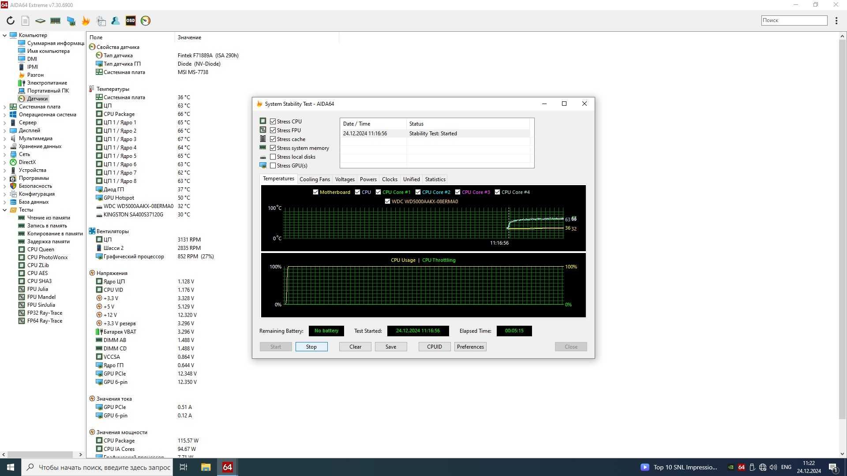Open FP64 Ray-Trace benchmark entry
The width and height of the screenshot is (847, 476).
coord(45,321)
